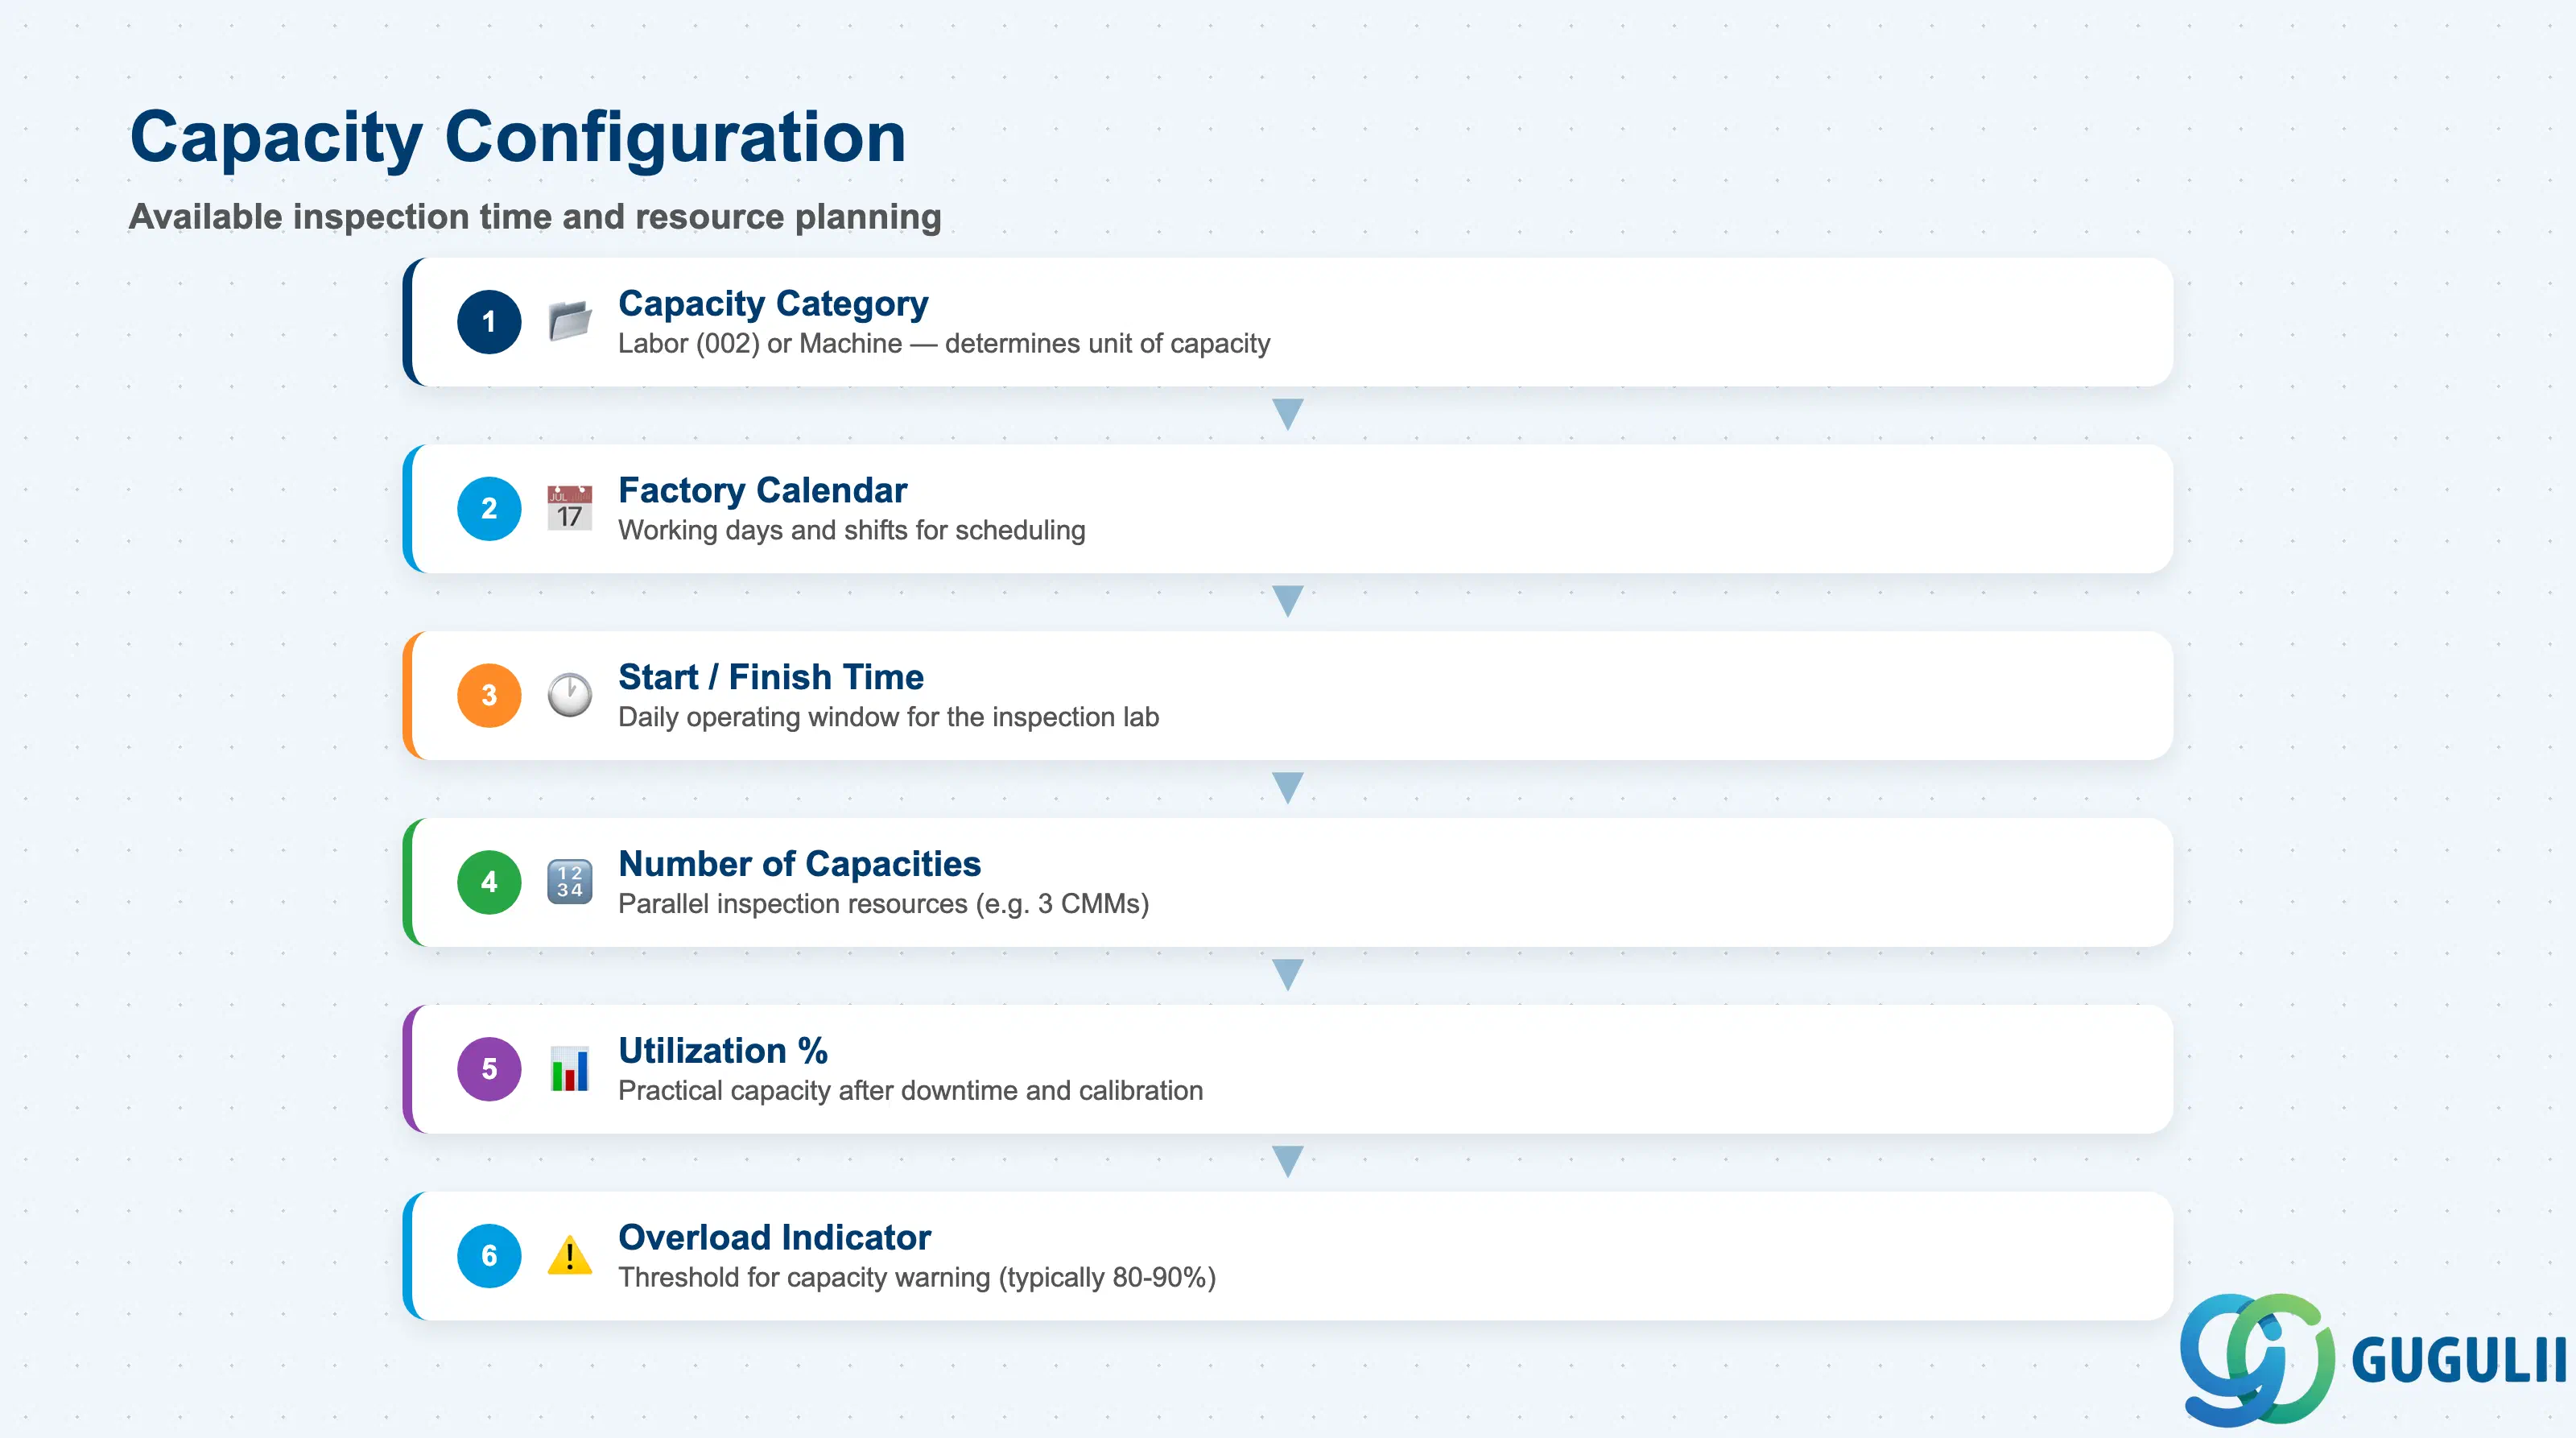Click the arrow below Factory Calendar card
This screenshot has width=2576, height=1438.
(1288, 601)
